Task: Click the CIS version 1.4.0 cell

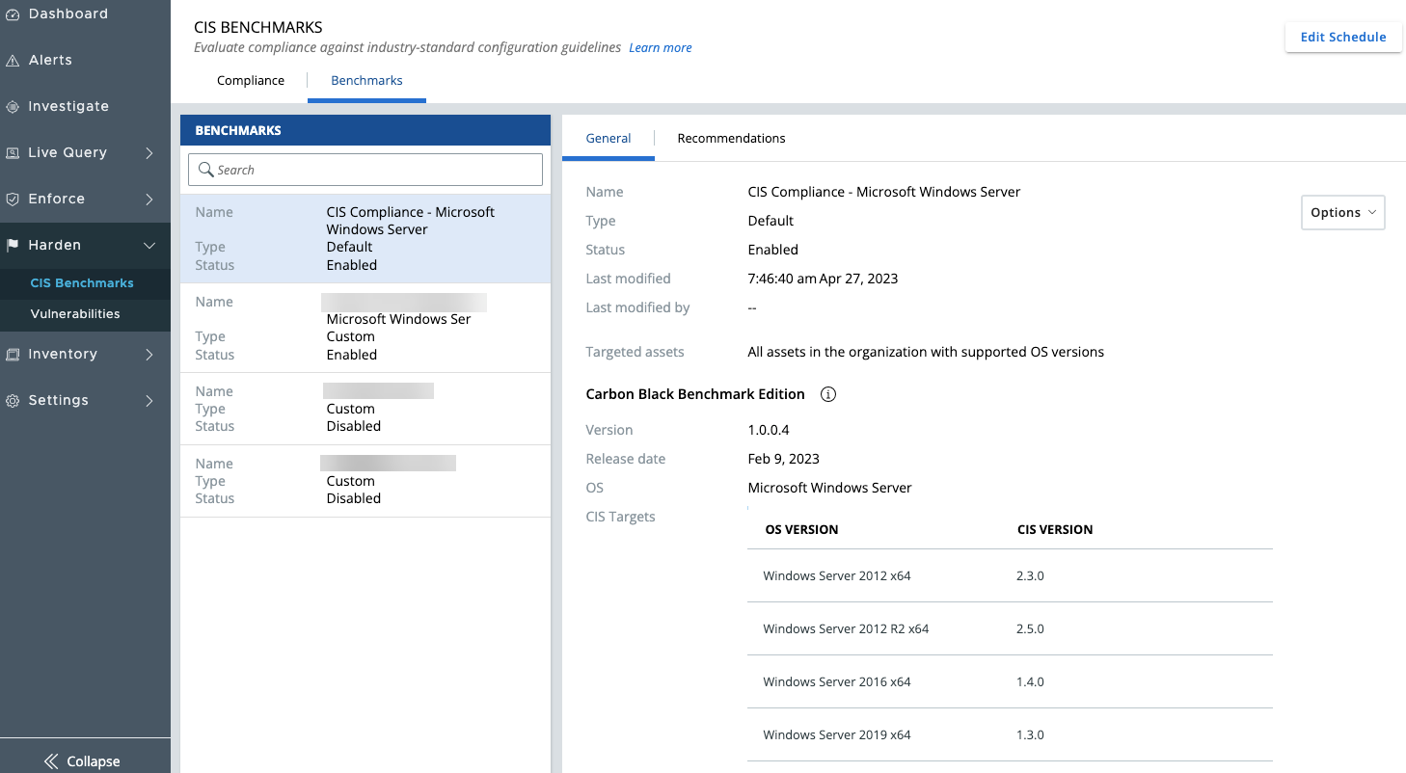Action: point(1030,682)
